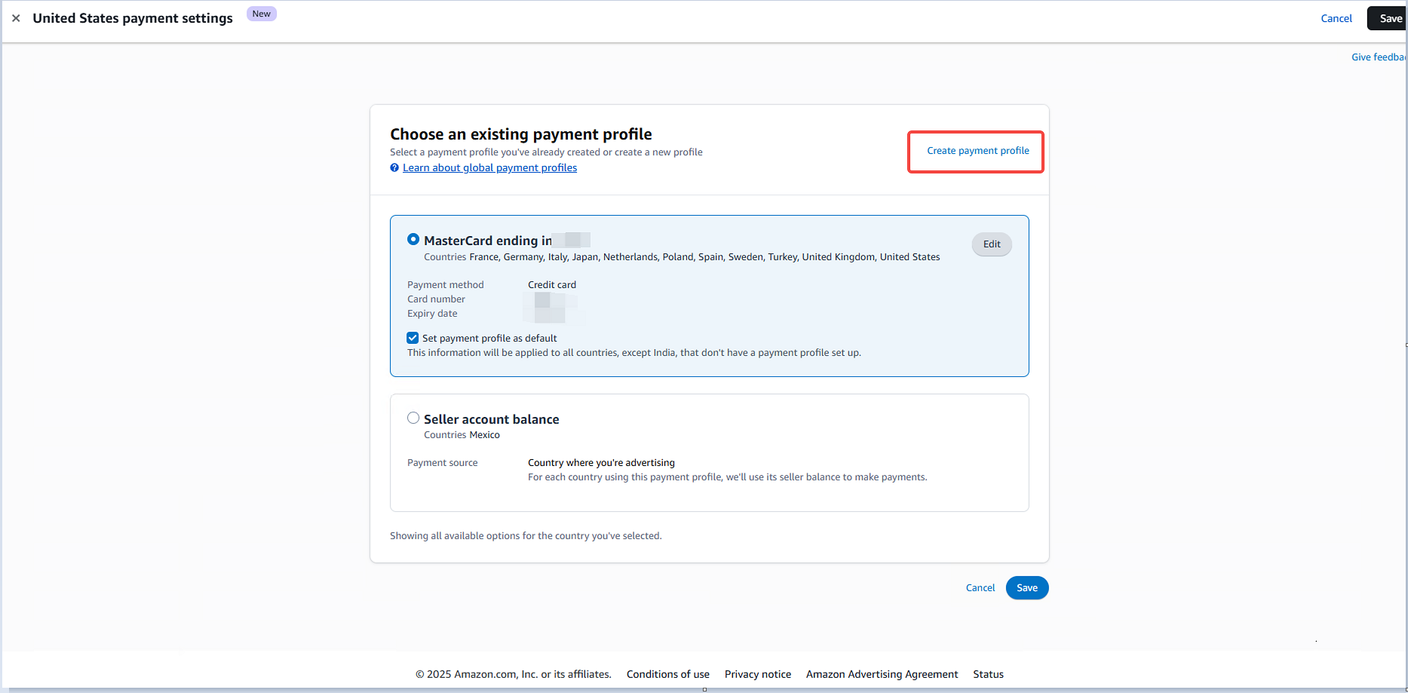Image resolution: width=1408 pixels, height=693 pixels.
Task: Open the Amazon Advertising Agreement link
Action: click(x=882, y=674)
